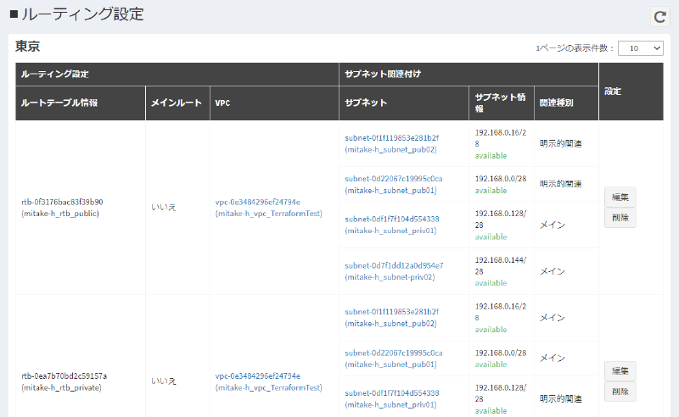The width and height of the screenshot is (679, 417).
Task: Click 削除 for mitake-h_rtb_public route table
Action: point(620,218)
